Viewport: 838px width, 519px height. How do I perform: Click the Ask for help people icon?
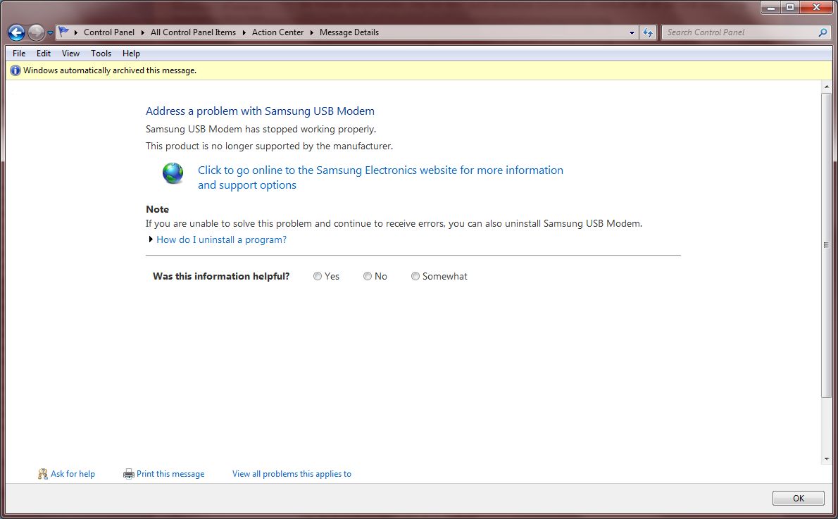tap(43, 473)
